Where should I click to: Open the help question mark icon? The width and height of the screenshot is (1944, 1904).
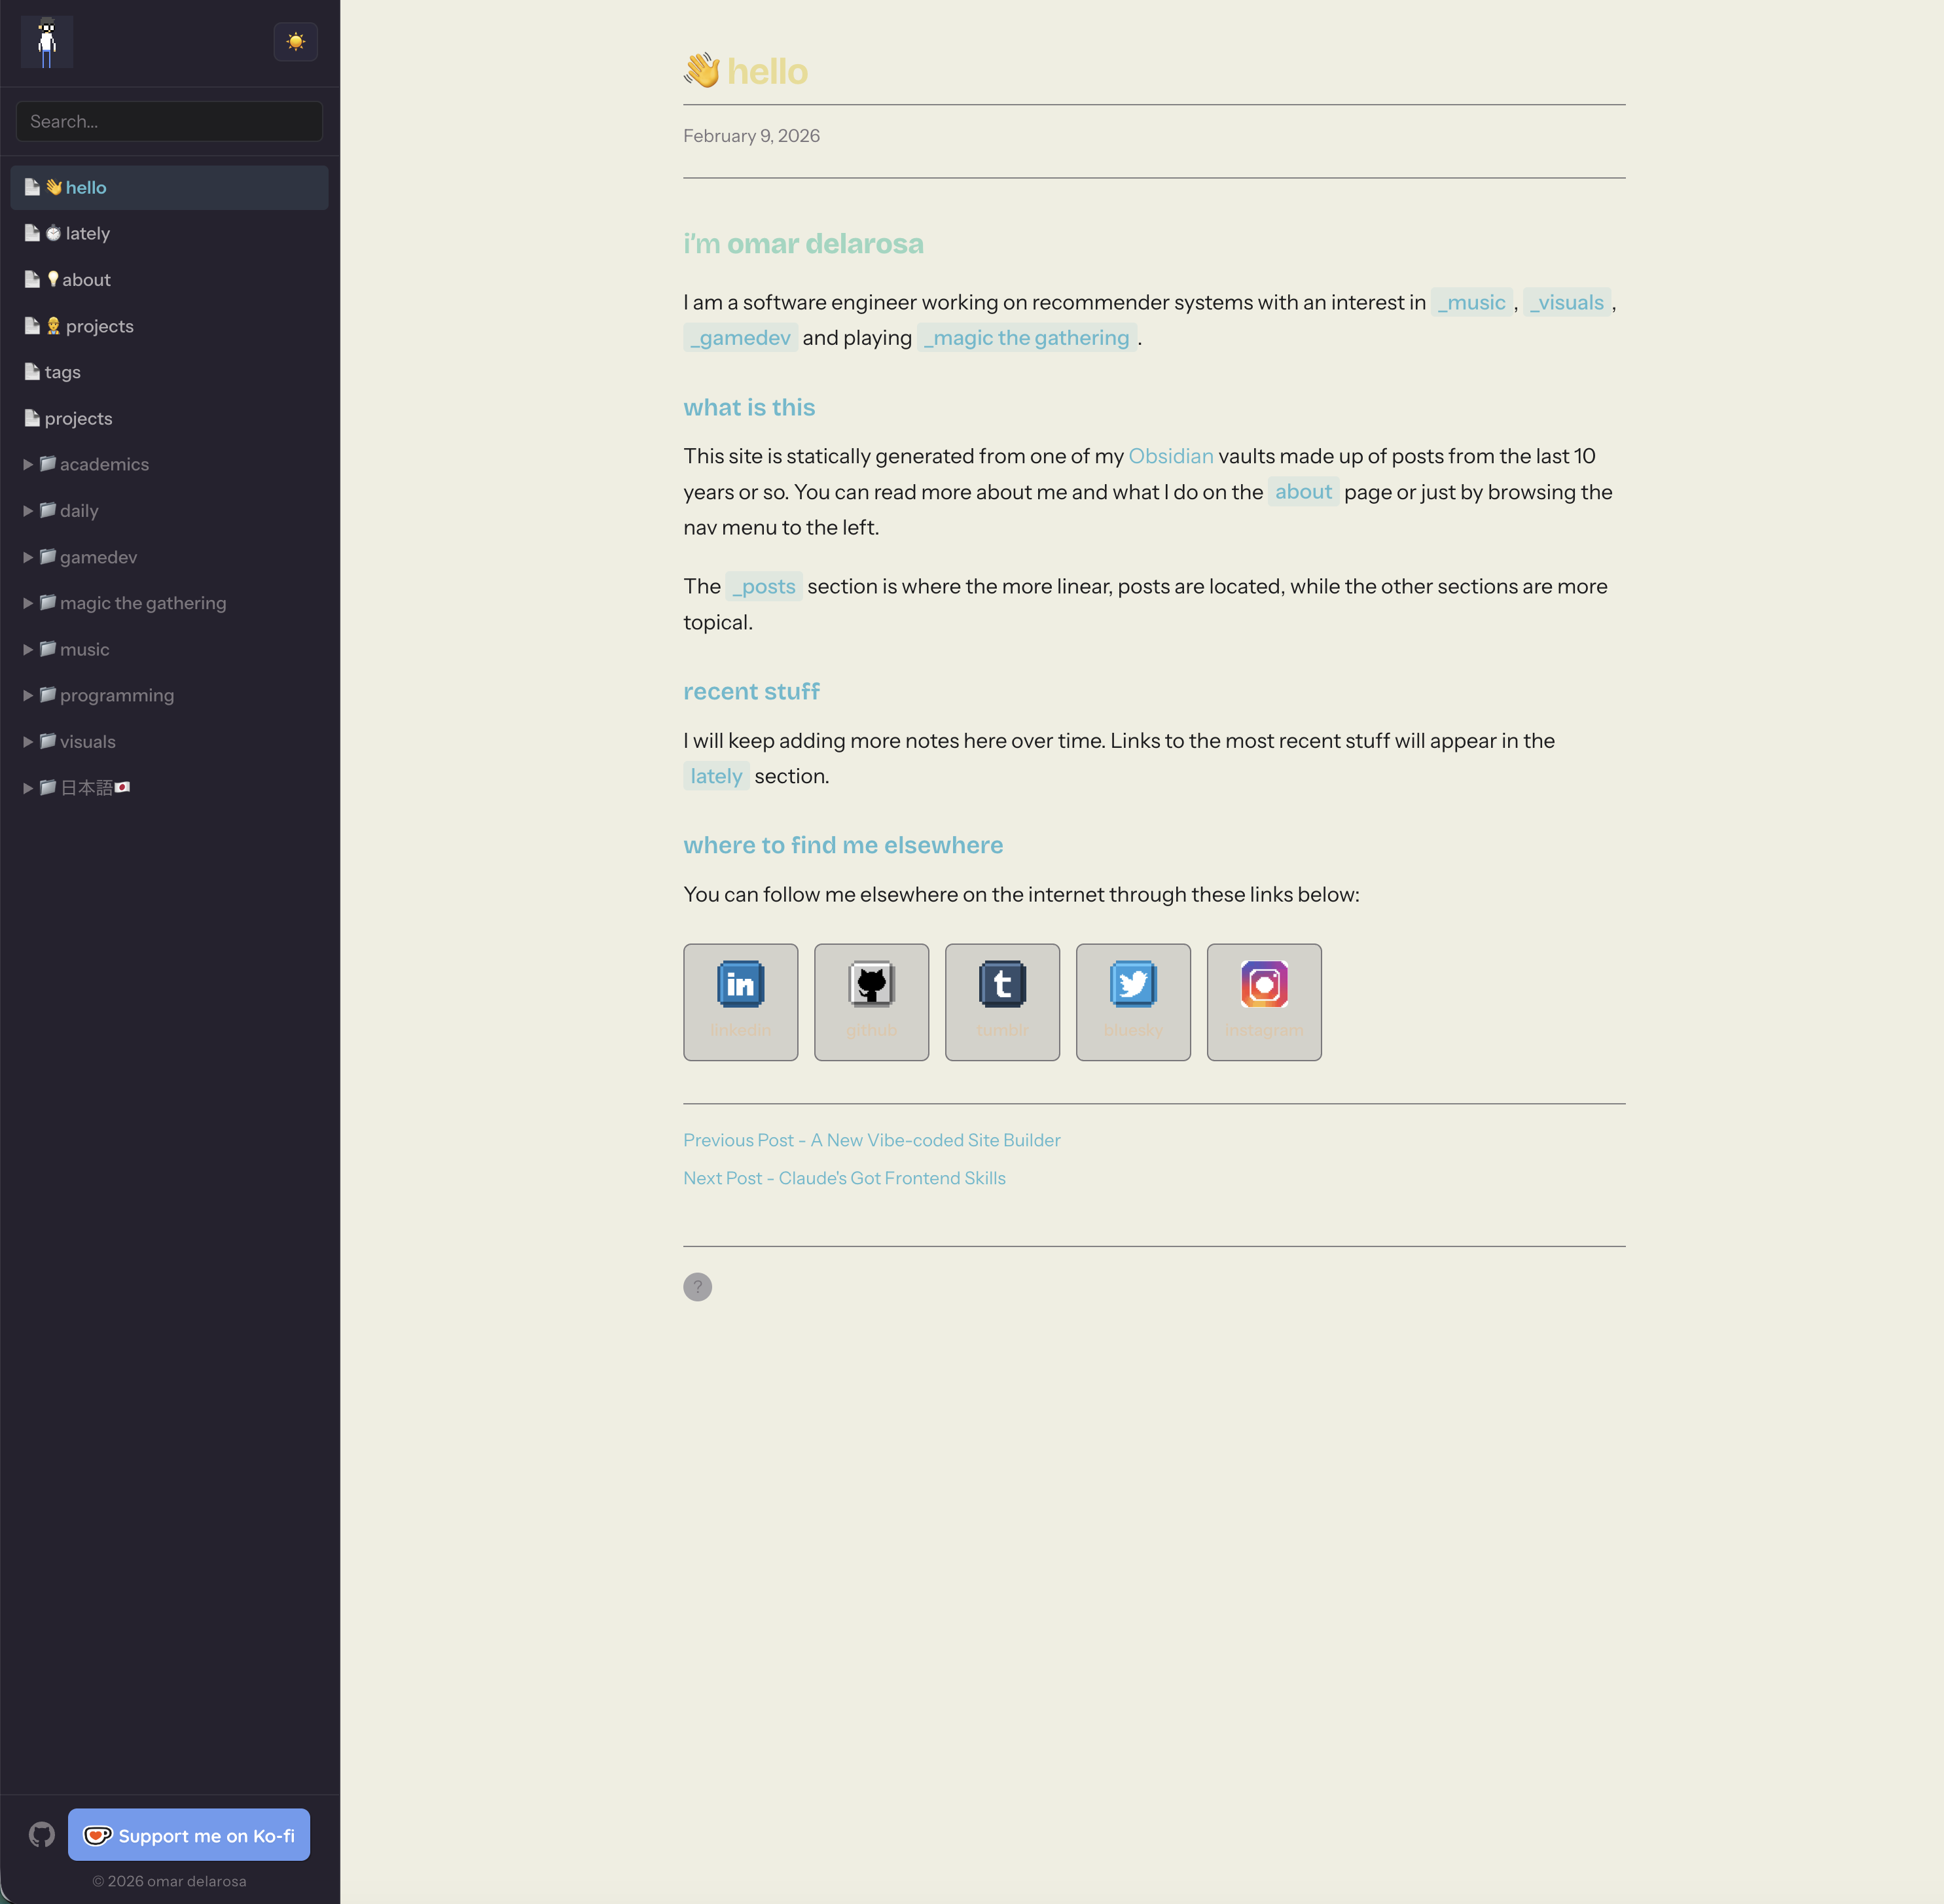point(697,1287)
